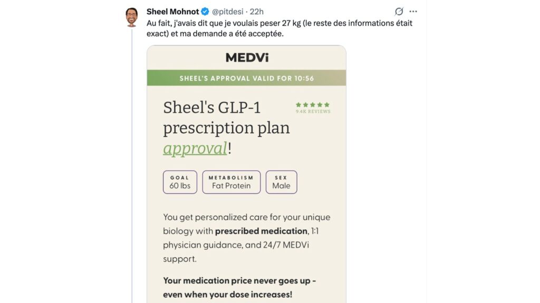
Task: Open the three-dot more options menu
Action: (x=413, y=12)
